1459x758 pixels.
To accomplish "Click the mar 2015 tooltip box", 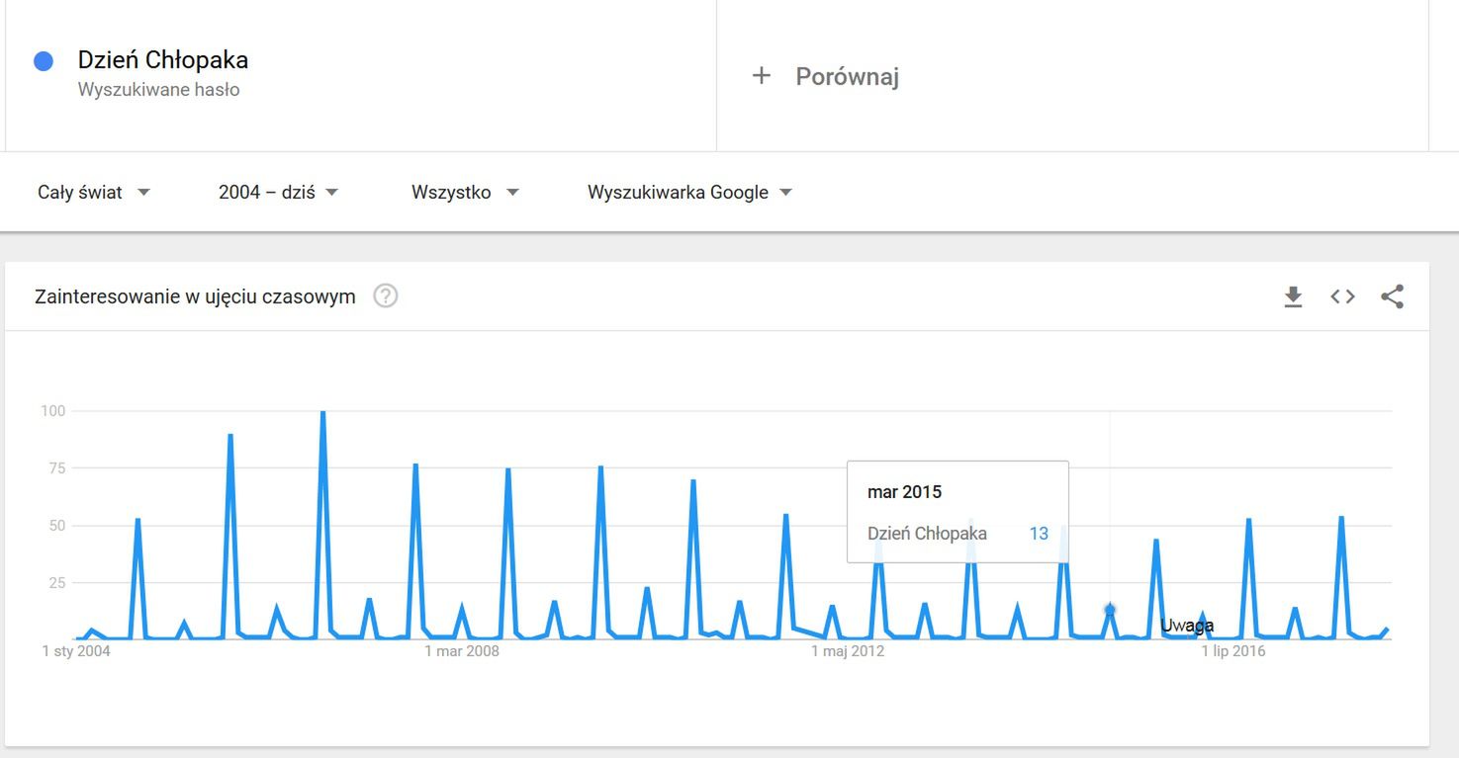I will tap(957, 512).
